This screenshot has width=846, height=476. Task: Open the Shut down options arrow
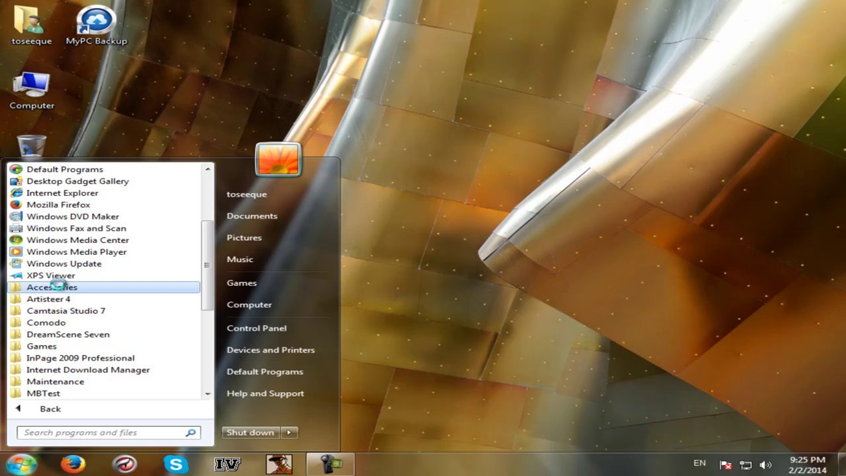tap(289, 432)
